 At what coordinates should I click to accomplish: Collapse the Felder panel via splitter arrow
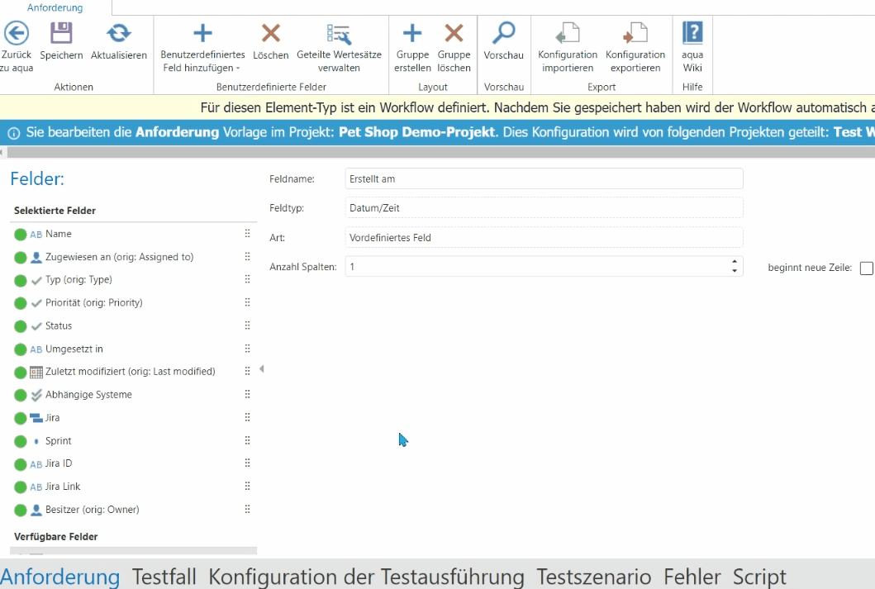pos(262,369)
